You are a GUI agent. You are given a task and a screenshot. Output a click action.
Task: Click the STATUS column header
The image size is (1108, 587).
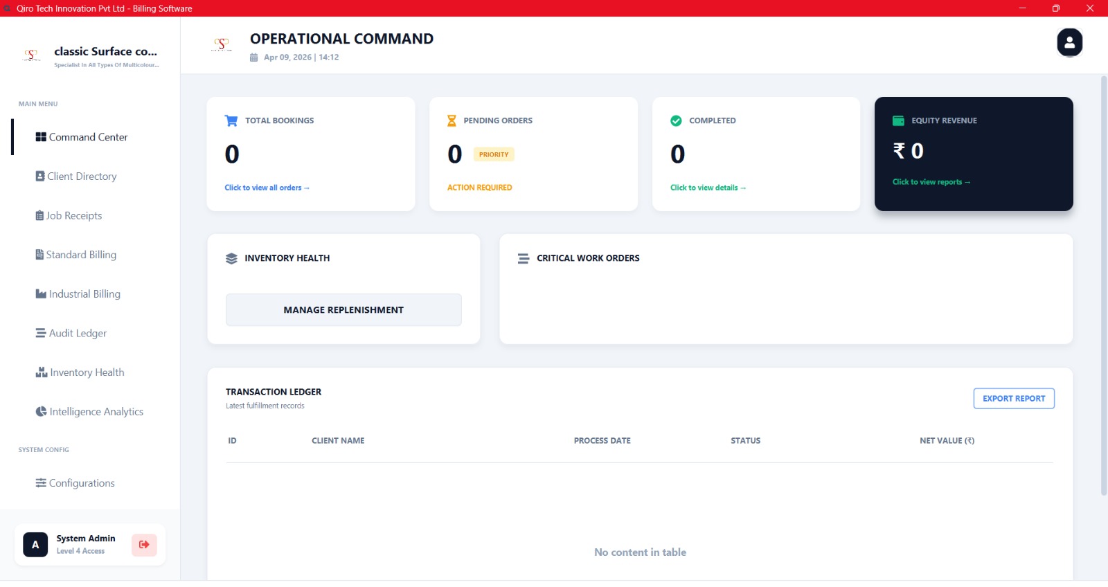coord(746,441)
